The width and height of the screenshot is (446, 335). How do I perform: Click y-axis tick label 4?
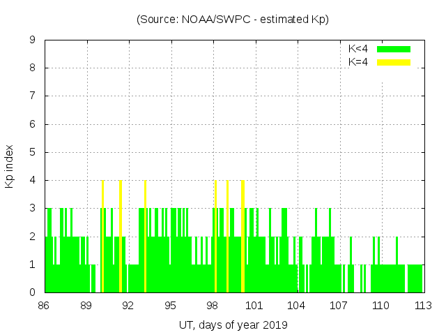(x=33, y=180)
